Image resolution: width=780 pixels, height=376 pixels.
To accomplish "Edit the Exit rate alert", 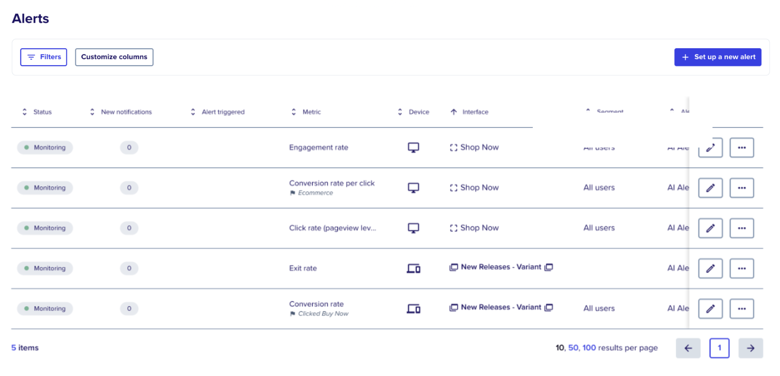I will pos(710,268).
